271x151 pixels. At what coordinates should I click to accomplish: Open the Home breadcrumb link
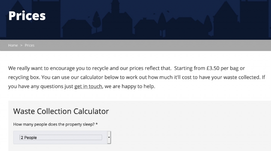(x=13, y=45)
